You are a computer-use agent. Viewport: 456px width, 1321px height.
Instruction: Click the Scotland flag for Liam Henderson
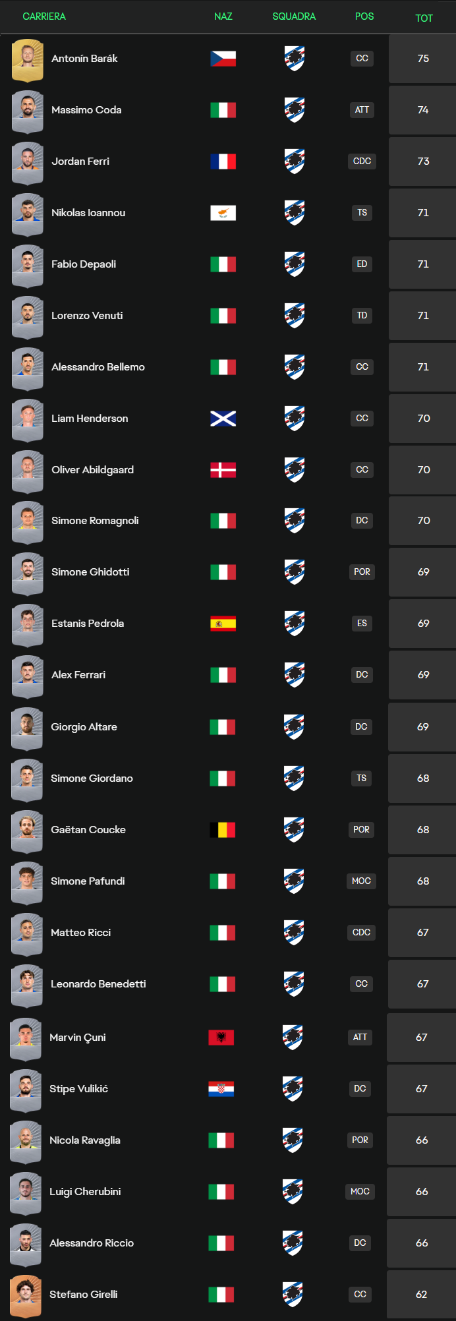[223, 419]
